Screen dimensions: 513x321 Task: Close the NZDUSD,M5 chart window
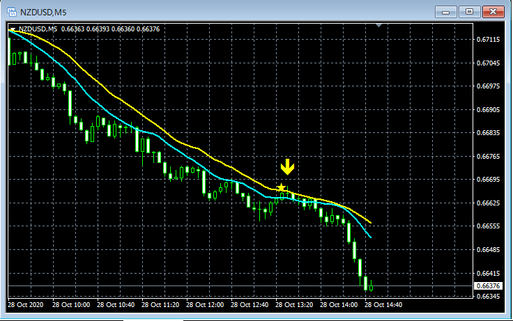[x=493, y=12]
